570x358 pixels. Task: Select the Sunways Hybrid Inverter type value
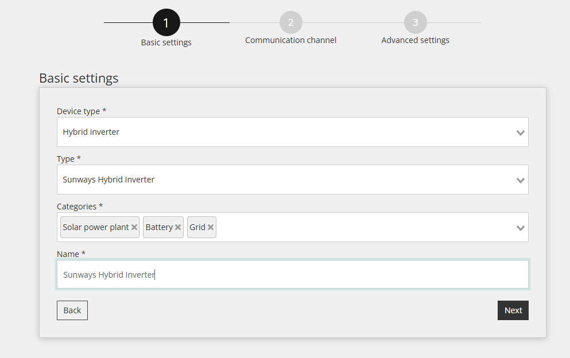coord(108,180)
